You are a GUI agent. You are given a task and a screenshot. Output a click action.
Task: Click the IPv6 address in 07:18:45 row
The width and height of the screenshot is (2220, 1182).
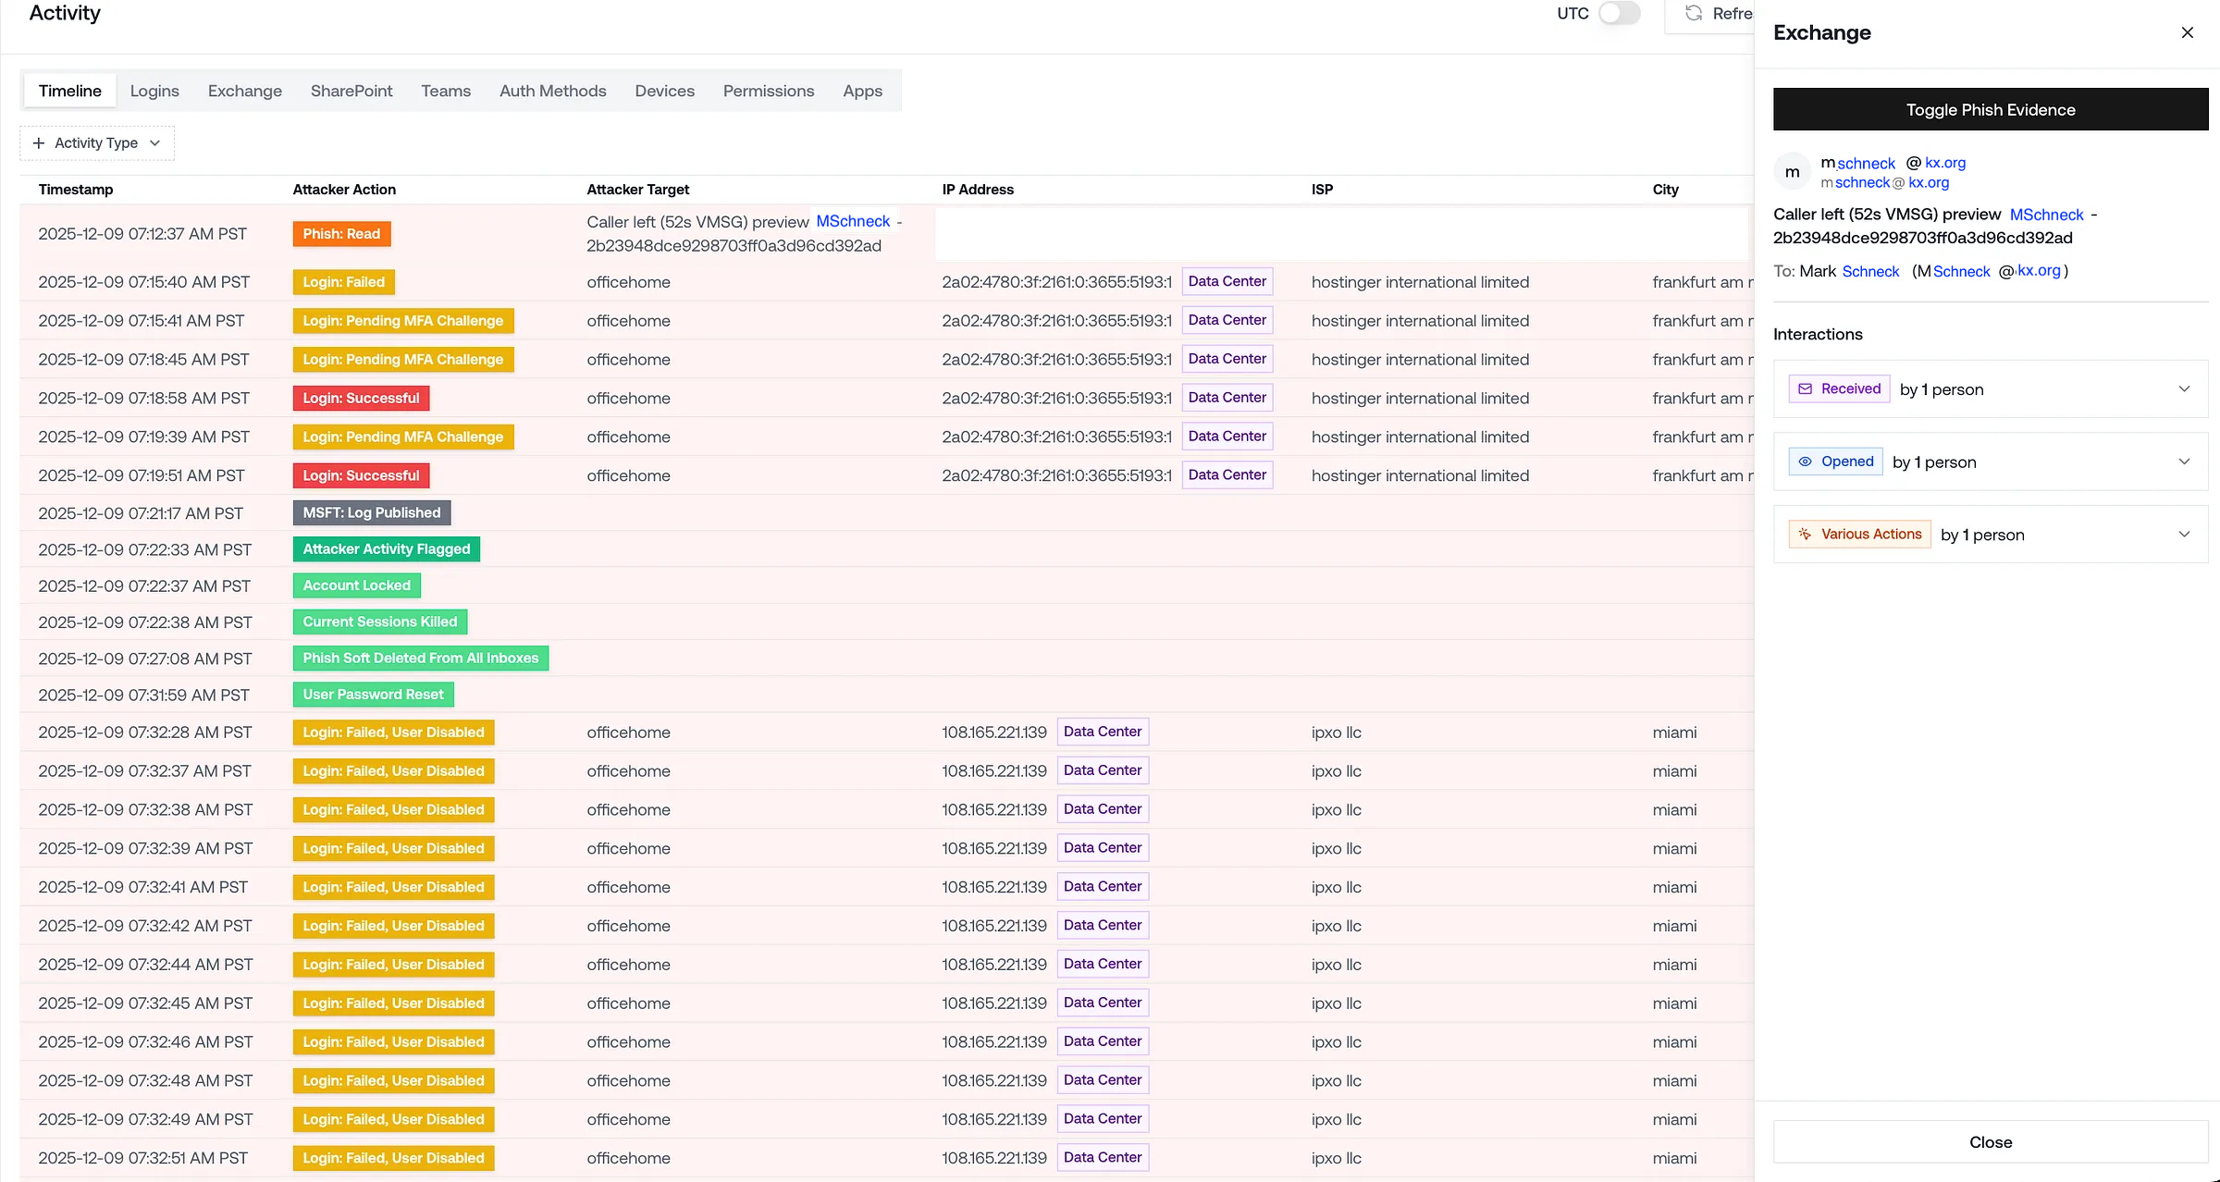(1057, 360)
